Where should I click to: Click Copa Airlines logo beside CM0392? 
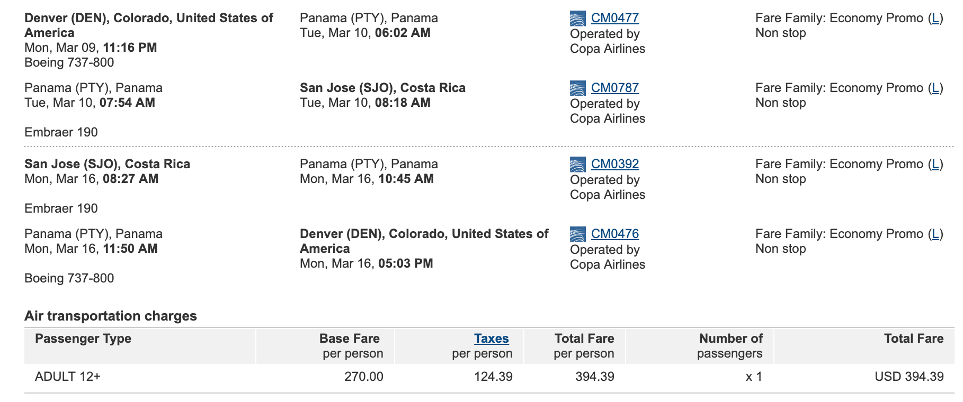577,165
